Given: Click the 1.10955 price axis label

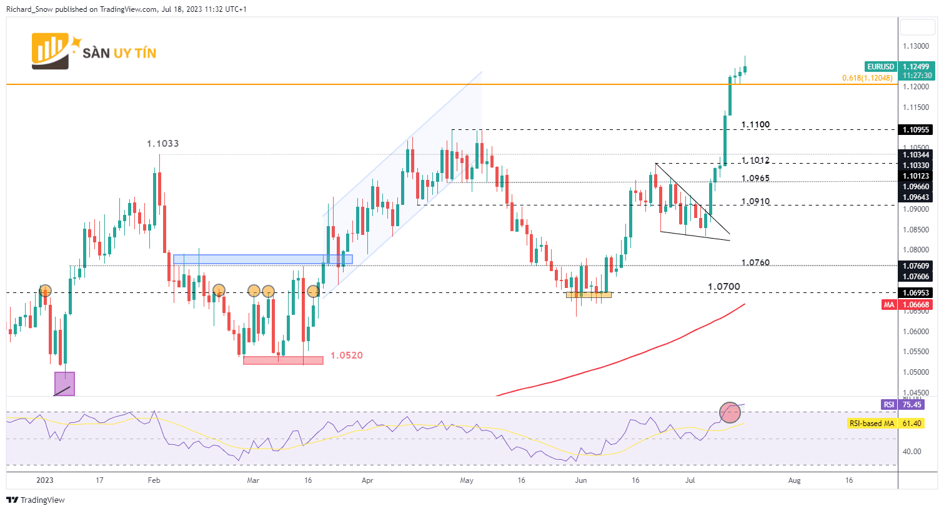Looking at the screenshot, I should [x=917, y=130].
